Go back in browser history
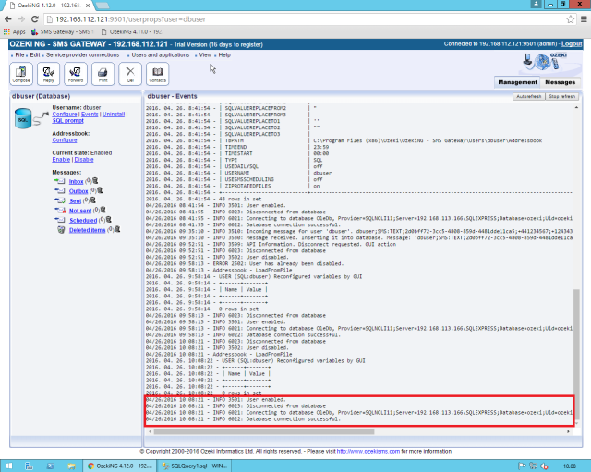The width and height of the screenshot is (591, 472). pyautogui.click(x=8, y=19)
